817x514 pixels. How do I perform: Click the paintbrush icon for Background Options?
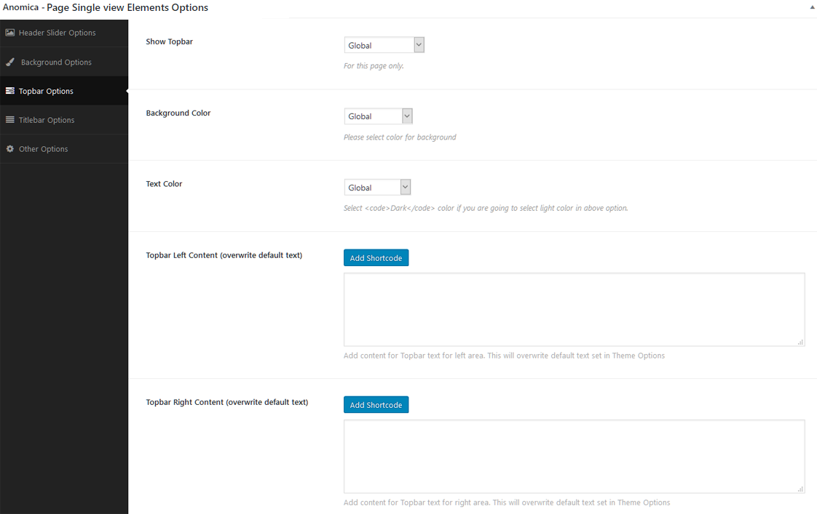pyautogui.click(x=10, y=63)
